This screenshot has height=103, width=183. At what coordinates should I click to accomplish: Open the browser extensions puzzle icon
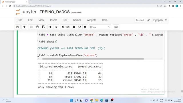(x=169, y=6)
